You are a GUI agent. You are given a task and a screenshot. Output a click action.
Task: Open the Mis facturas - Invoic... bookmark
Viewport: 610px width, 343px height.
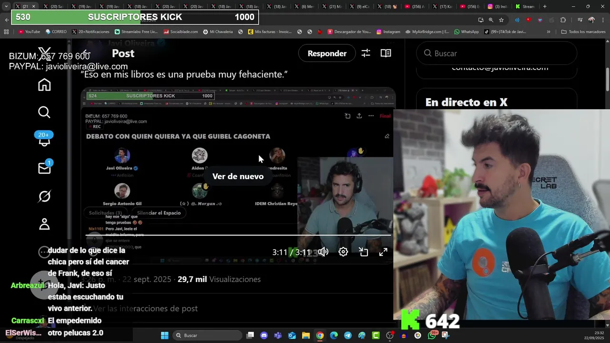(269, 32)
